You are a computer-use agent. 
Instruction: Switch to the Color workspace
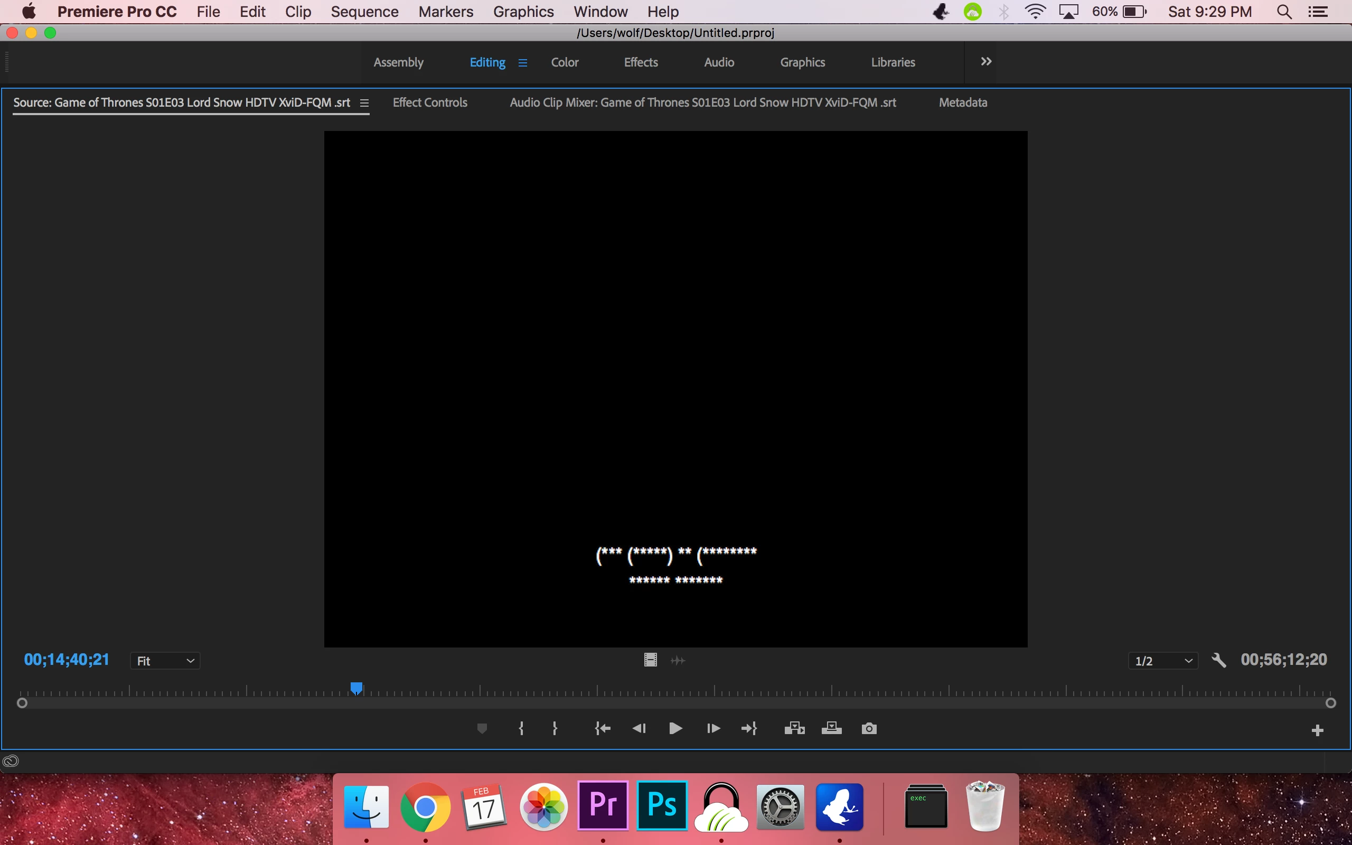[564, 62]
